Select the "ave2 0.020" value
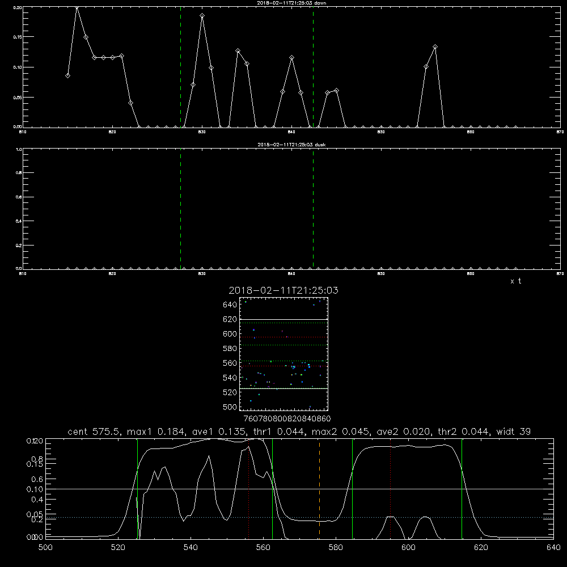The width and height of the screenshot is (567, 567). click(x=404, y=431)
